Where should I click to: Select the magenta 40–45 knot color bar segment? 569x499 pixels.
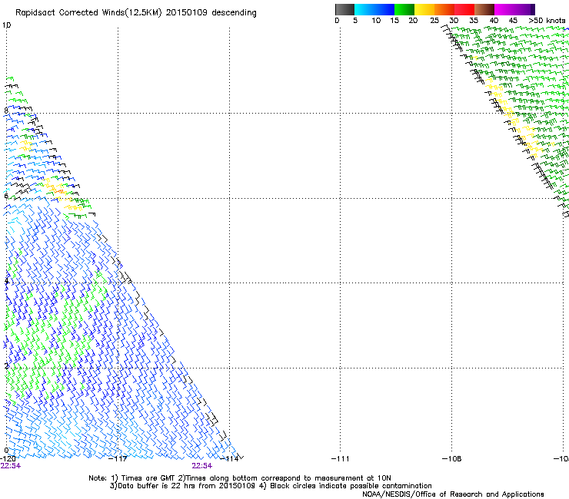point(504,9)
